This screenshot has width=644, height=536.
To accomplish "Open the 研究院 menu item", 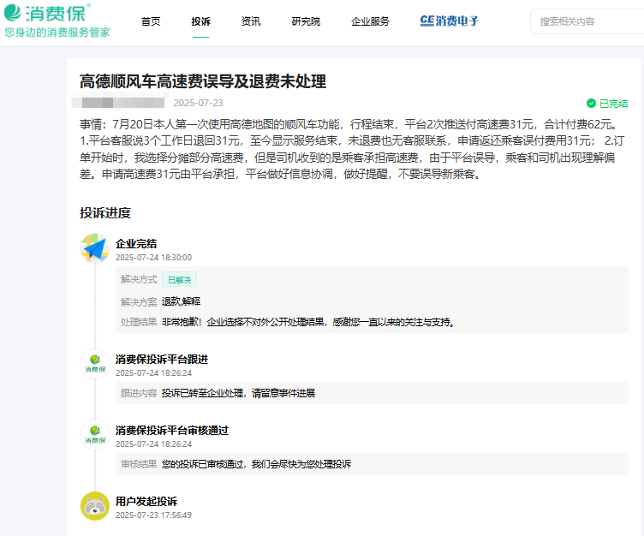I will click(x=306, y=21).
